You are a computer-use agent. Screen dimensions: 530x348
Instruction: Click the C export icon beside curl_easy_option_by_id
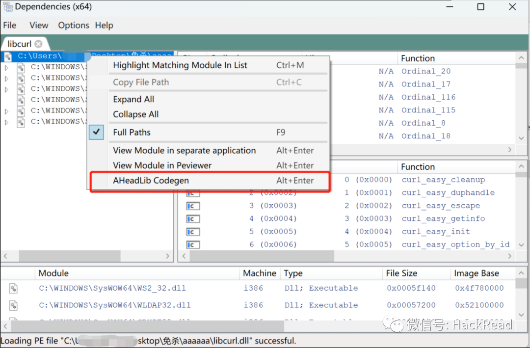(193, 244)
